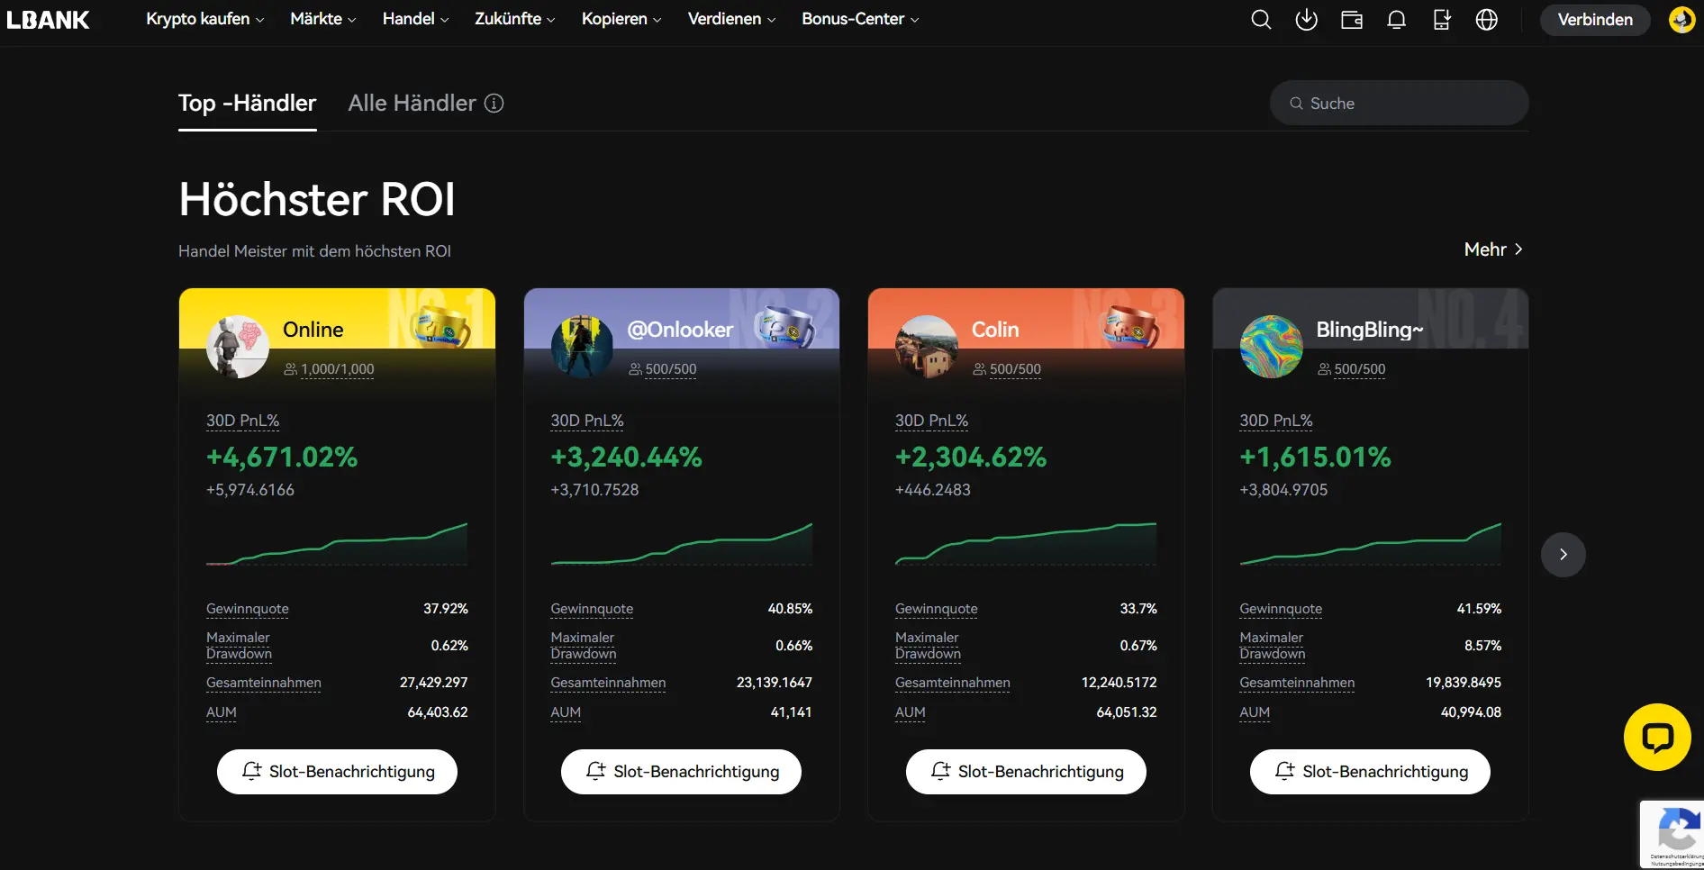Click the 30D PnL% label on Online's card
This screenshot has height=870, width=1704.
tap(242, 421)
